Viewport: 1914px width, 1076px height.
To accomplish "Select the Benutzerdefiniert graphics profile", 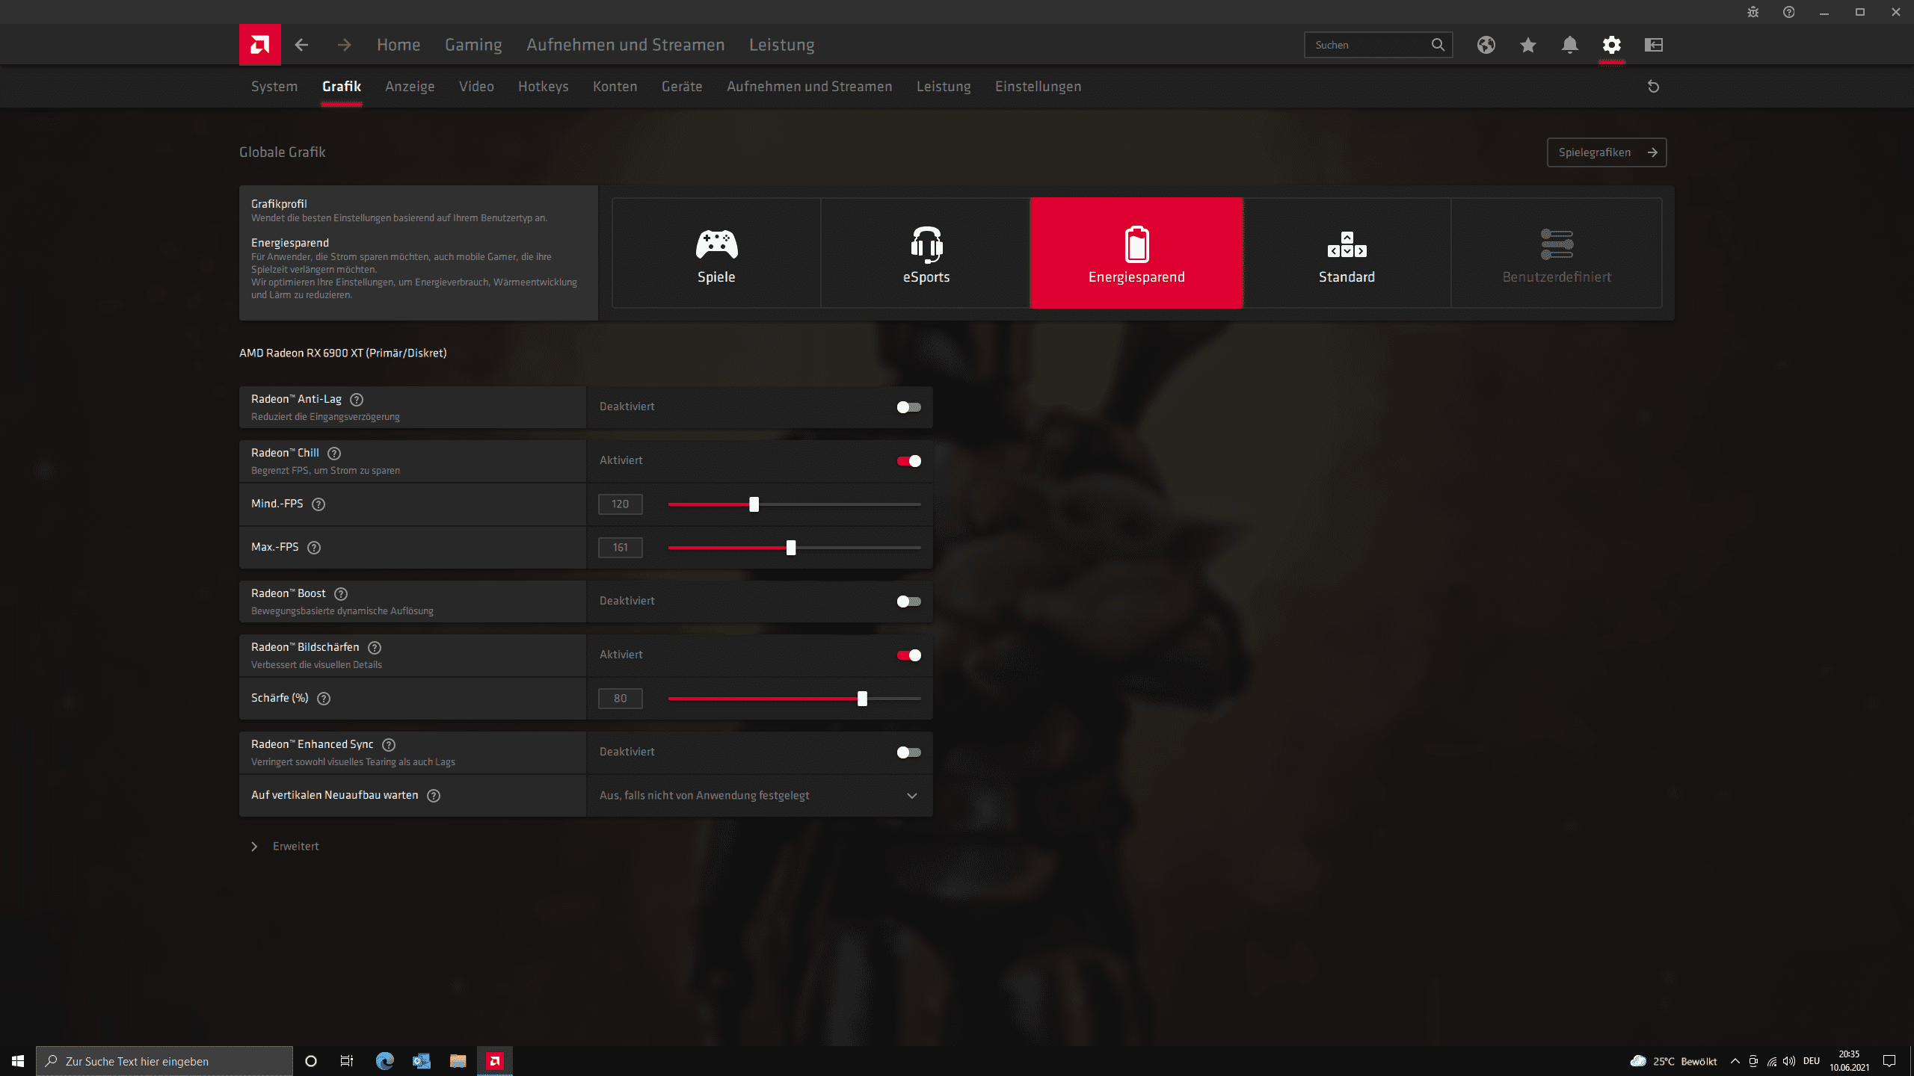I will coord(1557,253).
